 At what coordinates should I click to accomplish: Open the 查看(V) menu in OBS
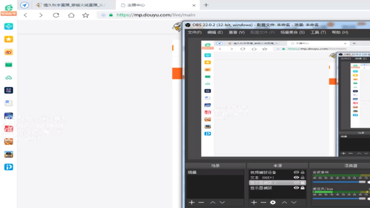tap(236, 32)
